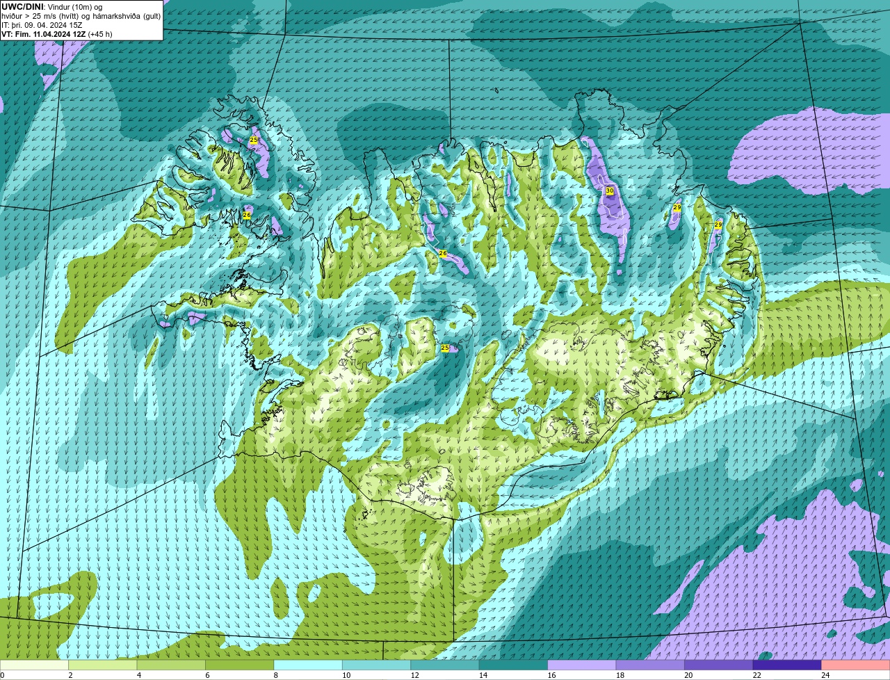Click gust label "26" in the southern Westfjords
Screen dimensions: 890x680
coord(247,216)
